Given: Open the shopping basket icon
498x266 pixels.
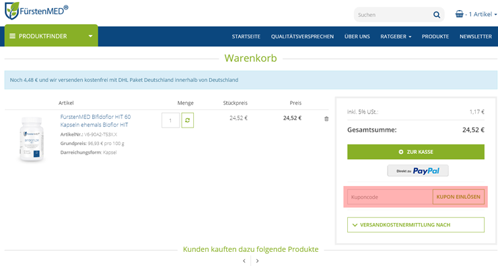Looking at the screenshot, I should pyautogui.click(x=459, y=14).
